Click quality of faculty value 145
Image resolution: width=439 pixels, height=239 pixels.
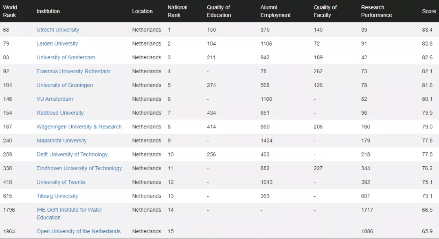coord(318,30)
